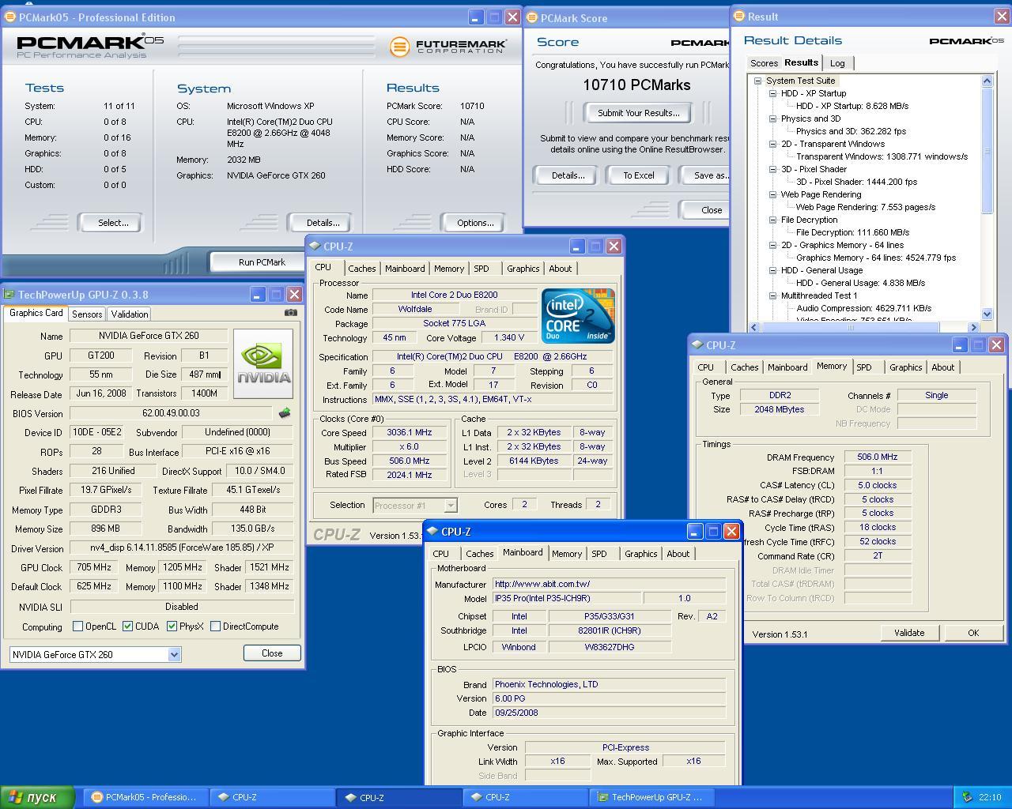Open the Processor #1 selection dropdown
This screenshot has width=1012, height=809.
450,505
